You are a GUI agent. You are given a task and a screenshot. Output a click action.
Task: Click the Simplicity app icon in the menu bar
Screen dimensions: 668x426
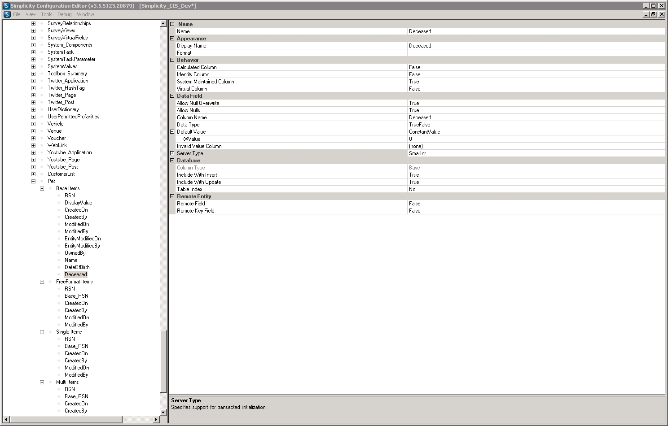tap(7, 14)
